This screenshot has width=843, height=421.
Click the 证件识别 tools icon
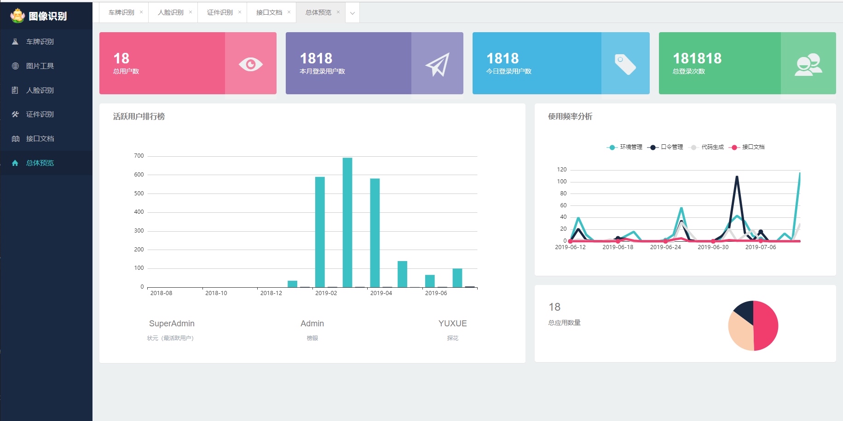click(15, 114)
